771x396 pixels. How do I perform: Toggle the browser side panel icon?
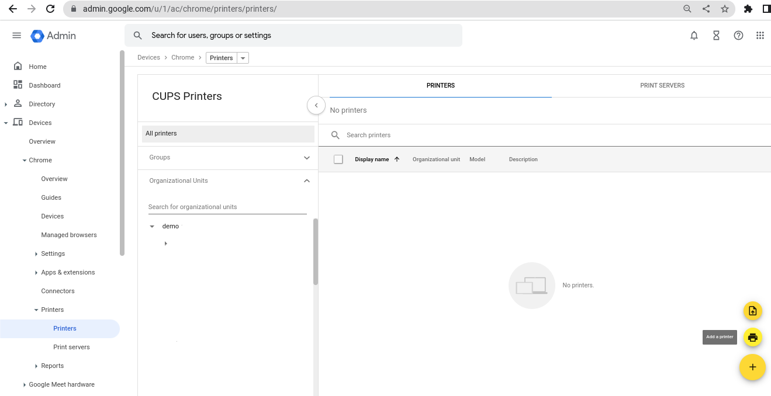766,9
